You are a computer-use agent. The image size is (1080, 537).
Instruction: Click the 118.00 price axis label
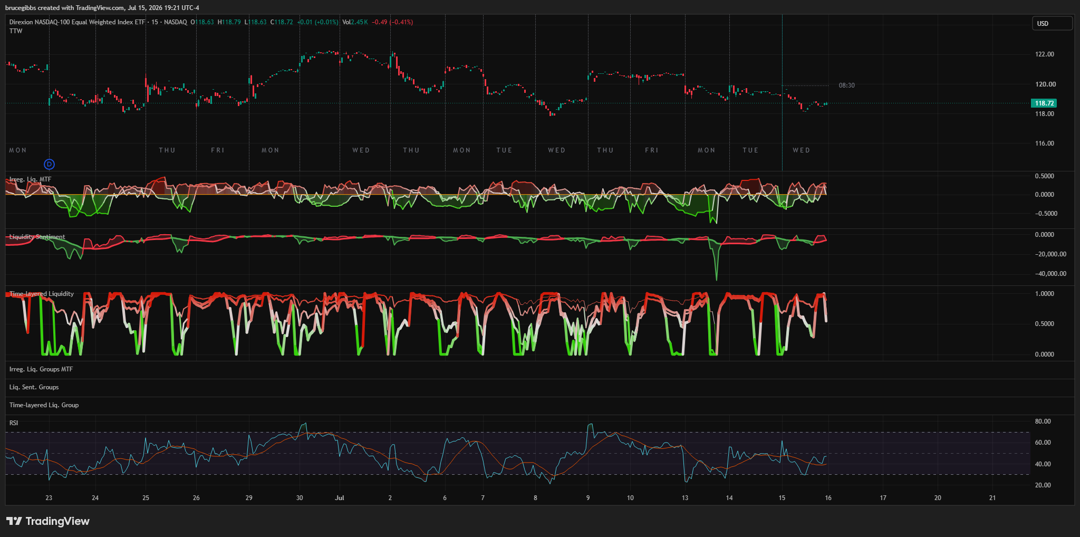1045,114
